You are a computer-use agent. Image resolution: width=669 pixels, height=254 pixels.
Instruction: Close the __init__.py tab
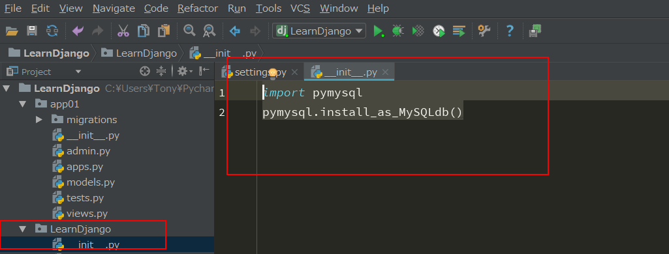click(x=385, y=72)
